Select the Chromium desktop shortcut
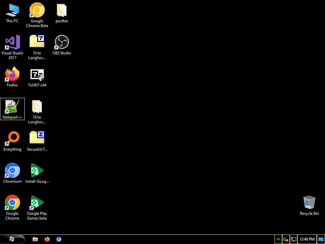325x244 pixels. tap(12, 173)
